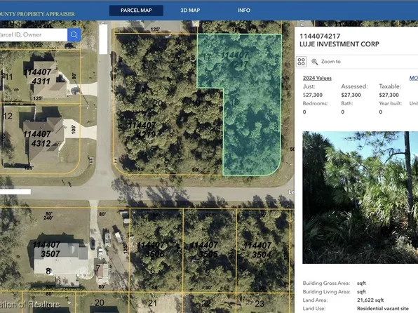Click the Building Living Area: label
This screenshot has width=418, height=313.
[x=327, y=292]
